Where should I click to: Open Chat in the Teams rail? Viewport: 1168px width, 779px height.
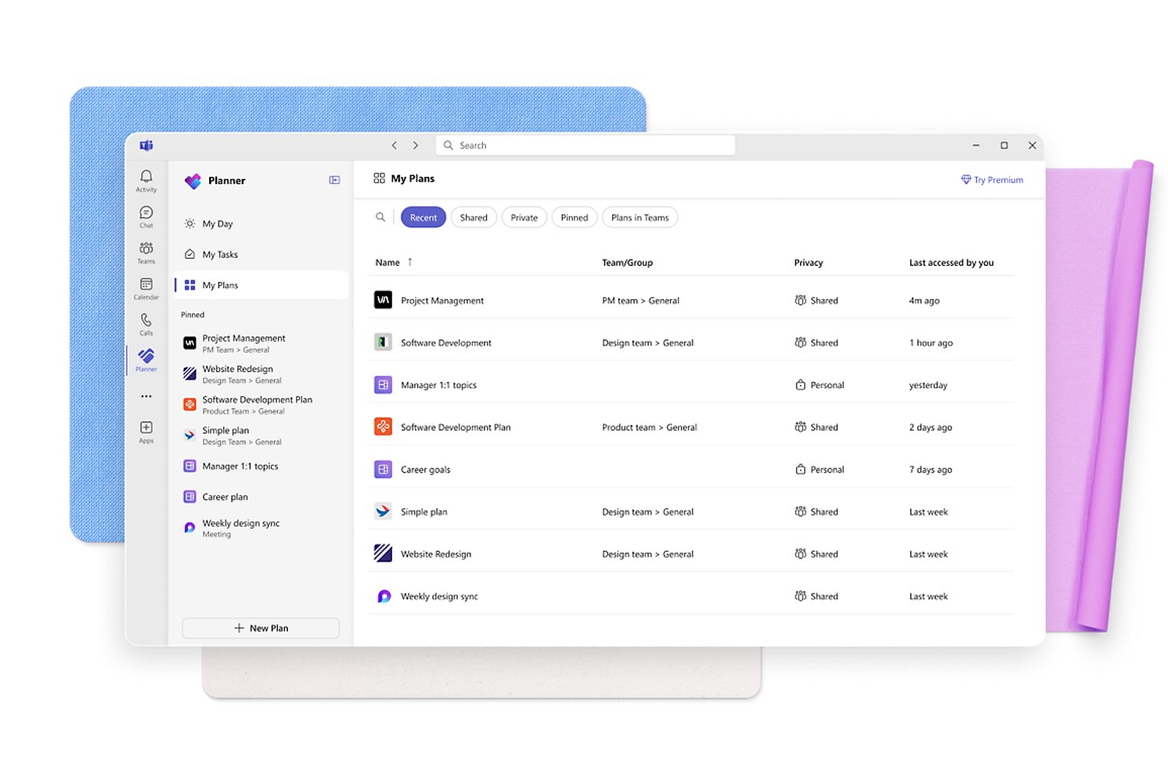point(146,216)
